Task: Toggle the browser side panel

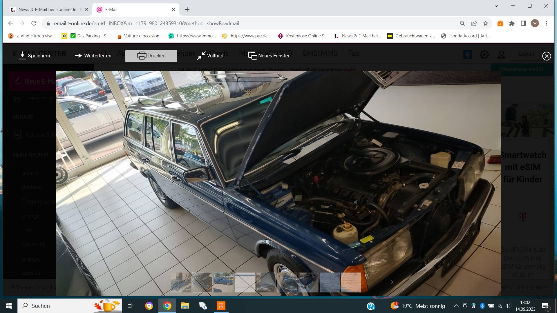Action: (523, 23)
